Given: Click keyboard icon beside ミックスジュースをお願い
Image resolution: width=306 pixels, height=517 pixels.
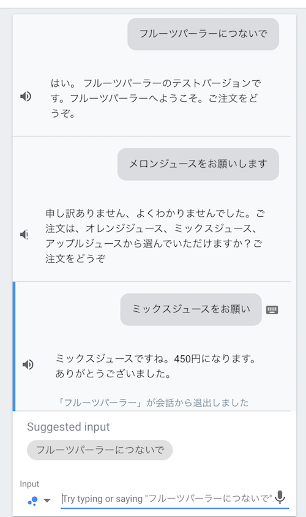Looking at the screenshot, I should click(272, 309).
